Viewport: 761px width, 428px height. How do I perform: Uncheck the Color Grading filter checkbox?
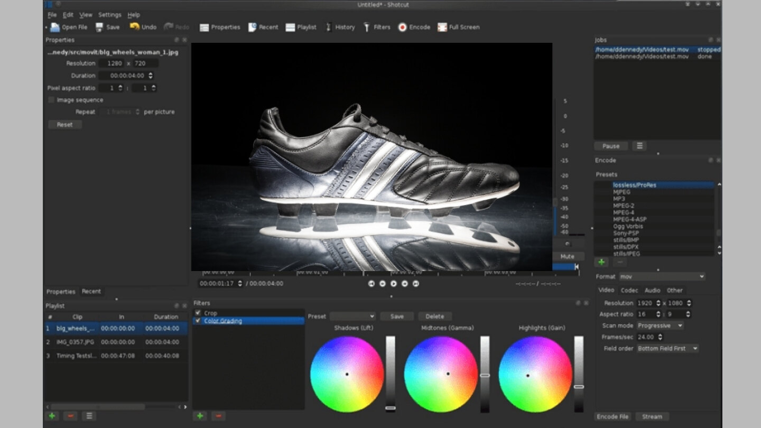point(198,321)
